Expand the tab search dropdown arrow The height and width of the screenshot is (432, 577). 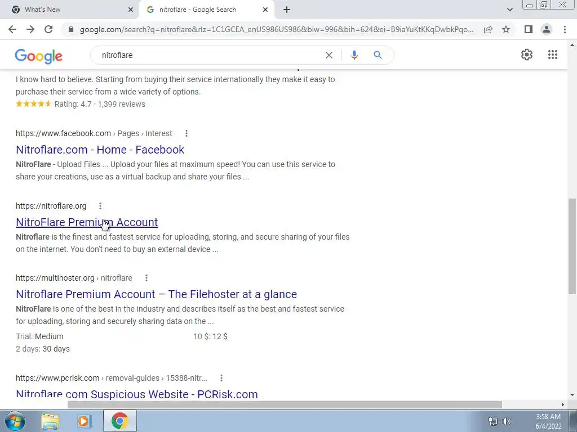click(x=509, y=10)
